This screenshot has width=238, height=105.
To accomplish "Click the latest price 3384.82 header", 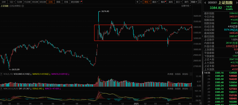I will 216,8.
